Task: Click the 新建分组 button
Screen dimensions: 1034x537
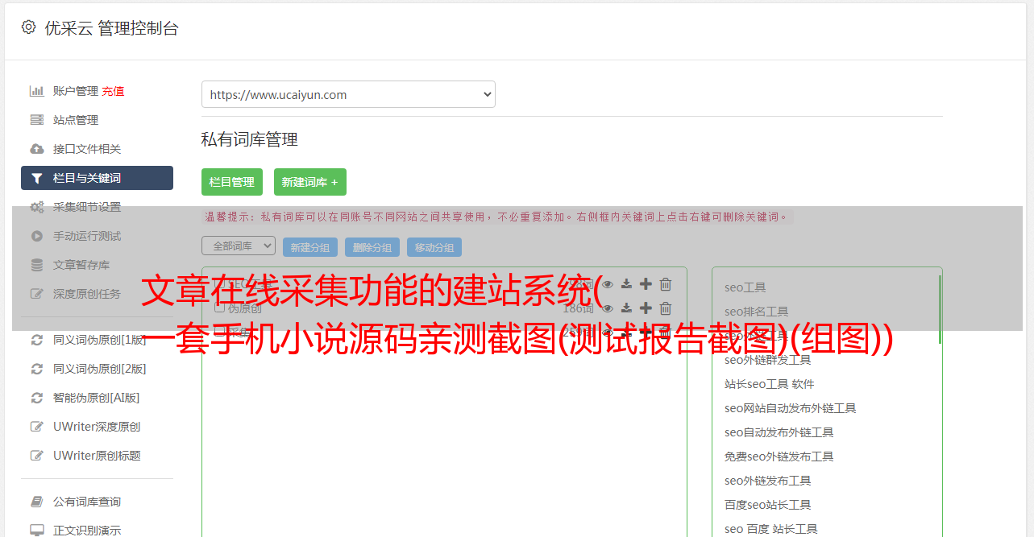Action: (310, 247)
